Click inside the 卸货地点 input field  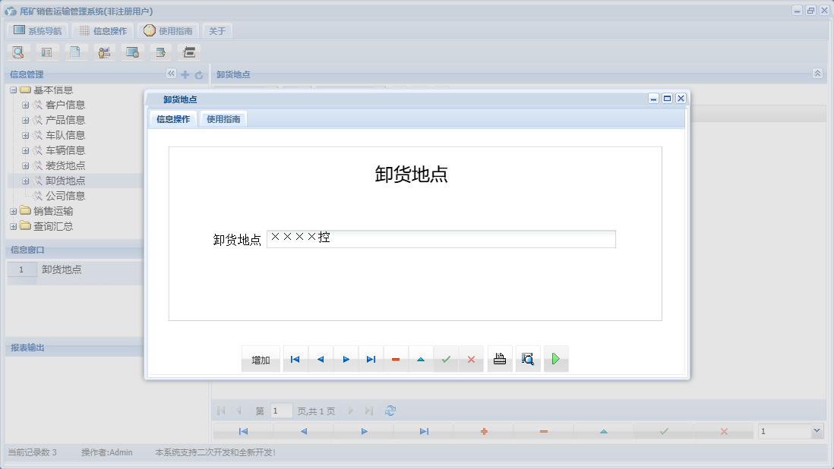(441, 239)
